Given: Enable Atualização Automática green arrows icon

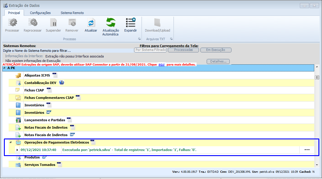Looking at the screenshot, I should click(111, 23).
